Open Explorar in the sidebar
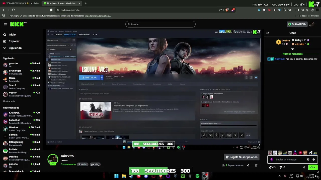This screenshot has height=180, width=321. click(x=14, y=41)
